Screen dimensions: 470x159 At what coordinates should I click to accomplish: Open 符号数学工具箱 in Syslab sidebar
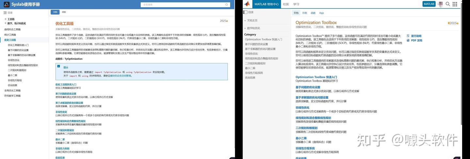(x=12, y=96)
